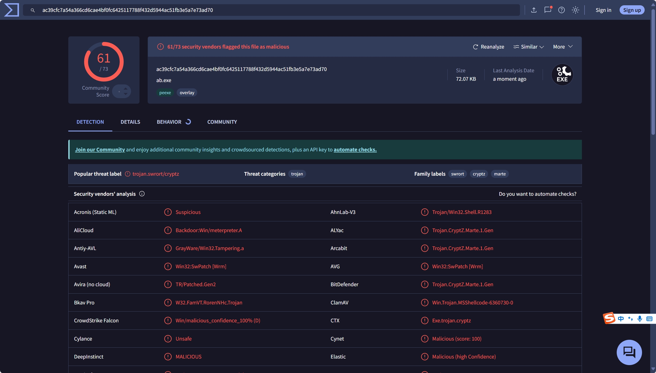Click the cryptz family label
This screenshot has height=373, width=656.
click(x=479, y=174)
